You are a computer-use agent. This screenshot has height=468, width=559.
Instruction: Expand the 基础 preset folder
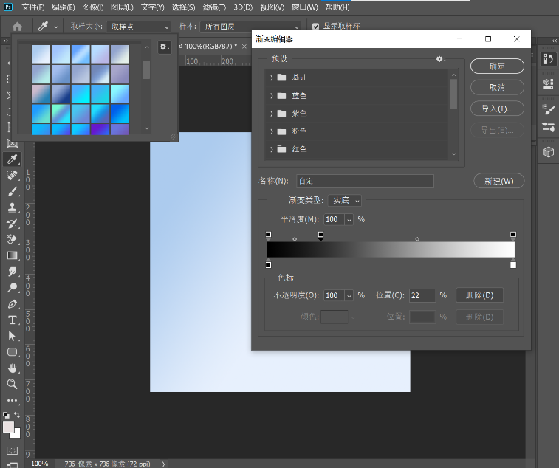[271, 78]
